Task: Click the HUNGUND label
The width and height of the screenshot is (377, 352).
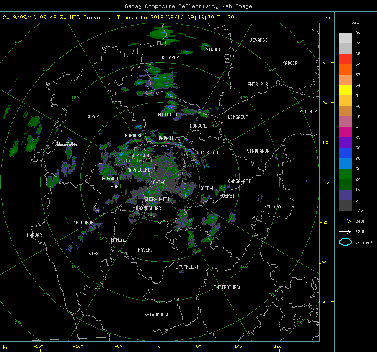Action: [x=199, y=126]
